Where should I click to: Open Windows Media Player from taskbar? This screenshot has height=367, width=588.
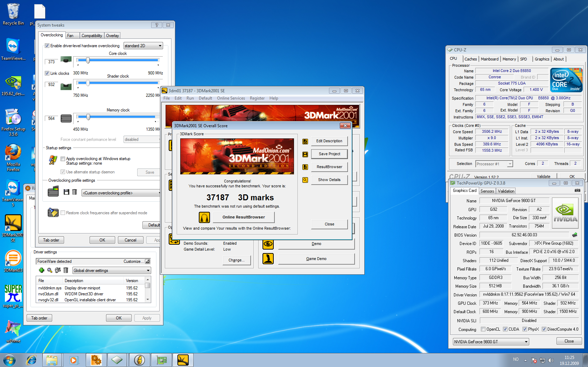73,360
